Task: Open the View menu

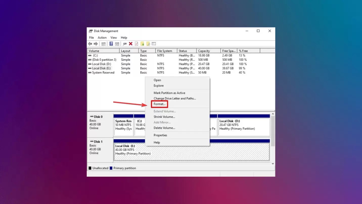Action: [x=114, y=37]
